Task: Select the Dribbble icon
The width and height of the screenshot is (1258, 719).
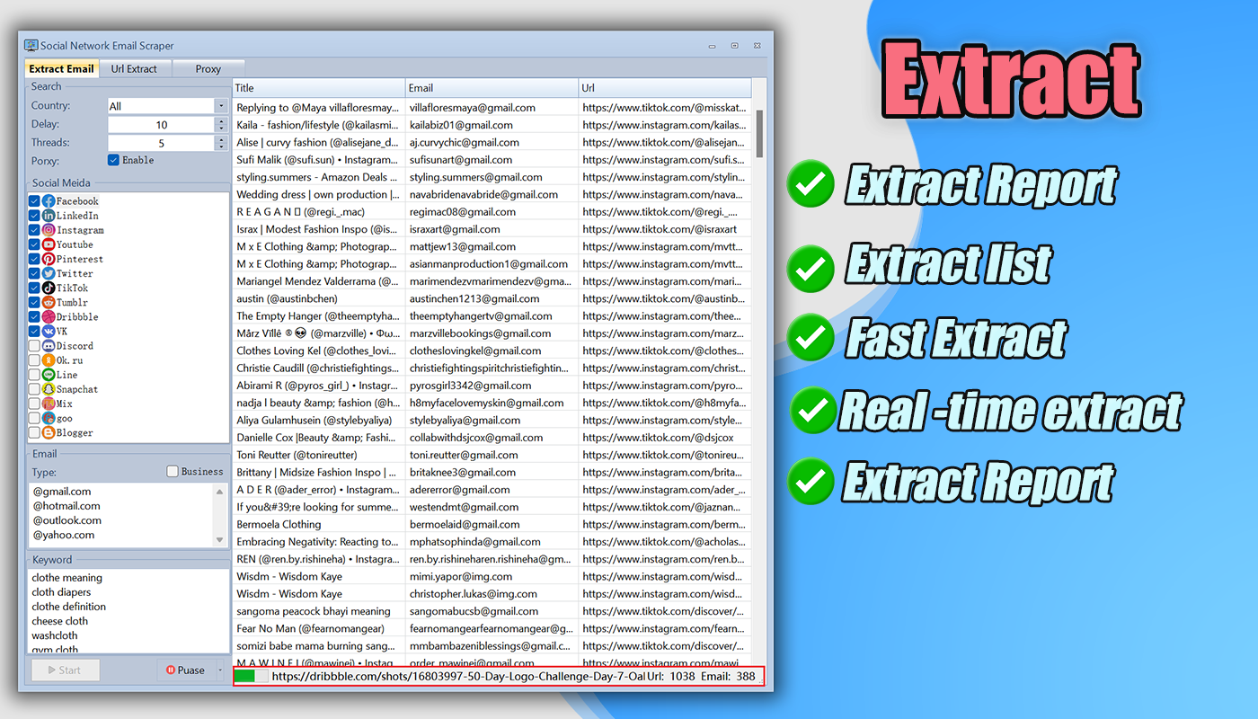Action: coord(48,316)
